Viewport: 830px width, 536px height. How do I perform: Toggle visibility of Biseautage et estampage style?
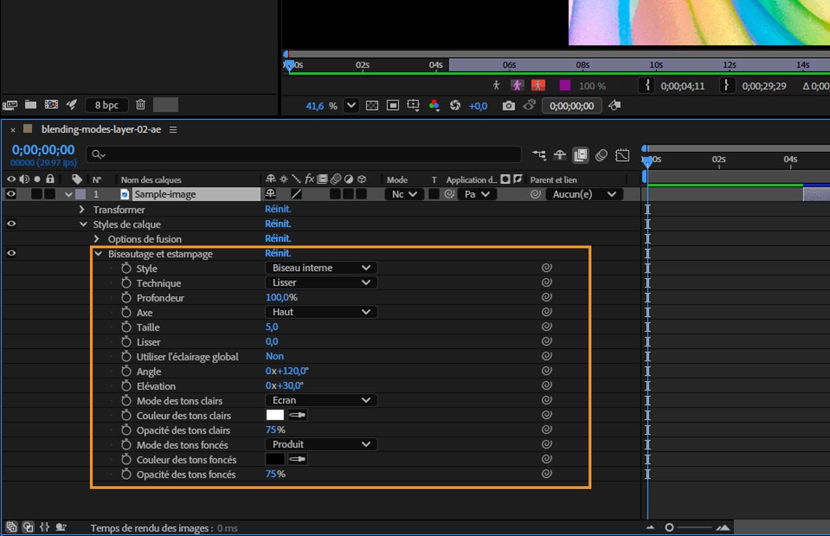[x=11, y=253]
